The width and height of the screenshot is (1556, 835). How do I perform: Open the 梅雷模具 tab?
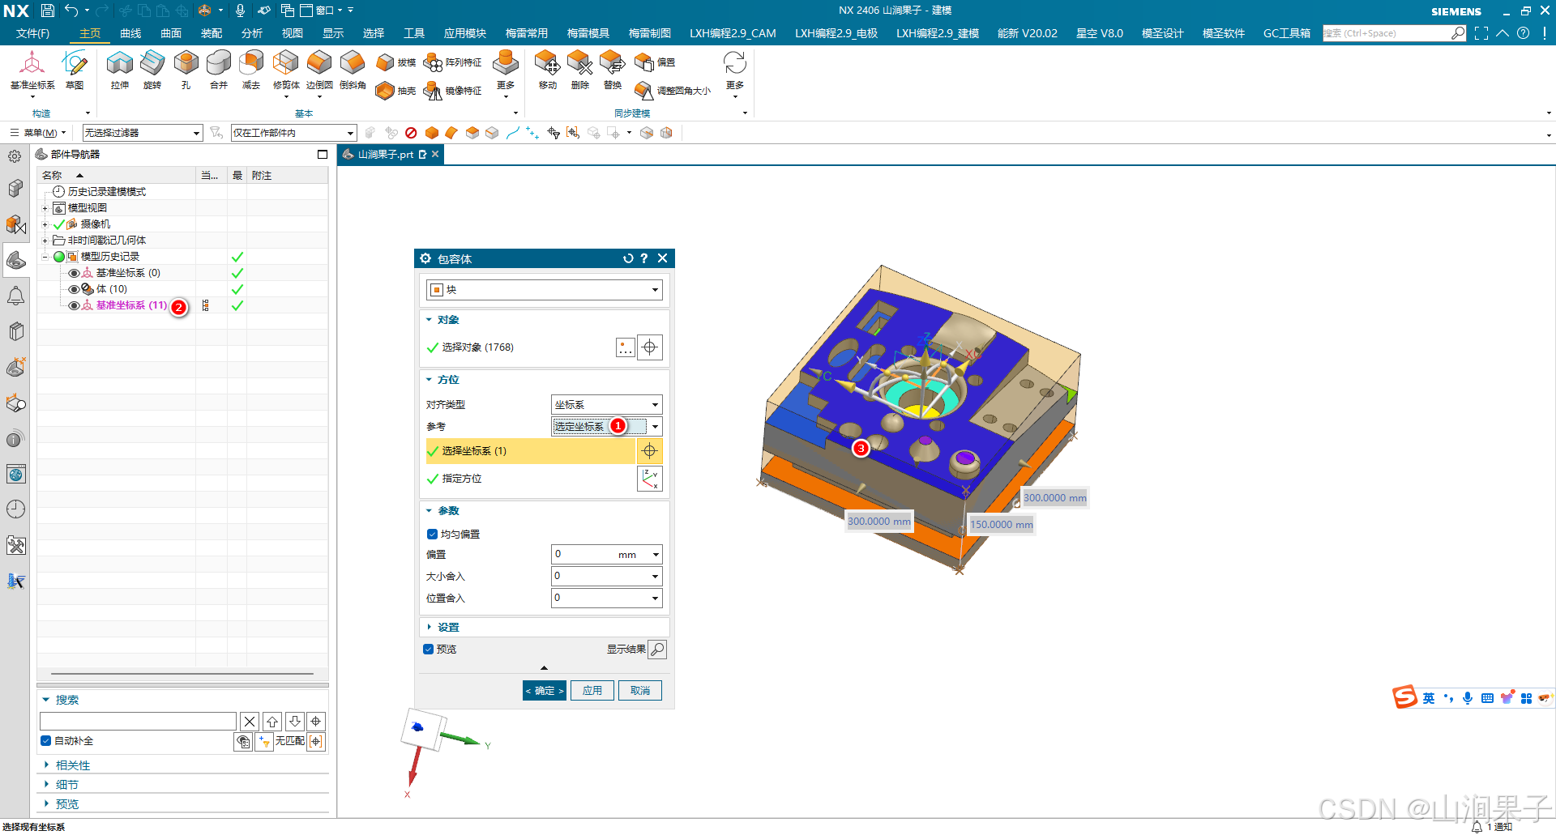point(588,33)
